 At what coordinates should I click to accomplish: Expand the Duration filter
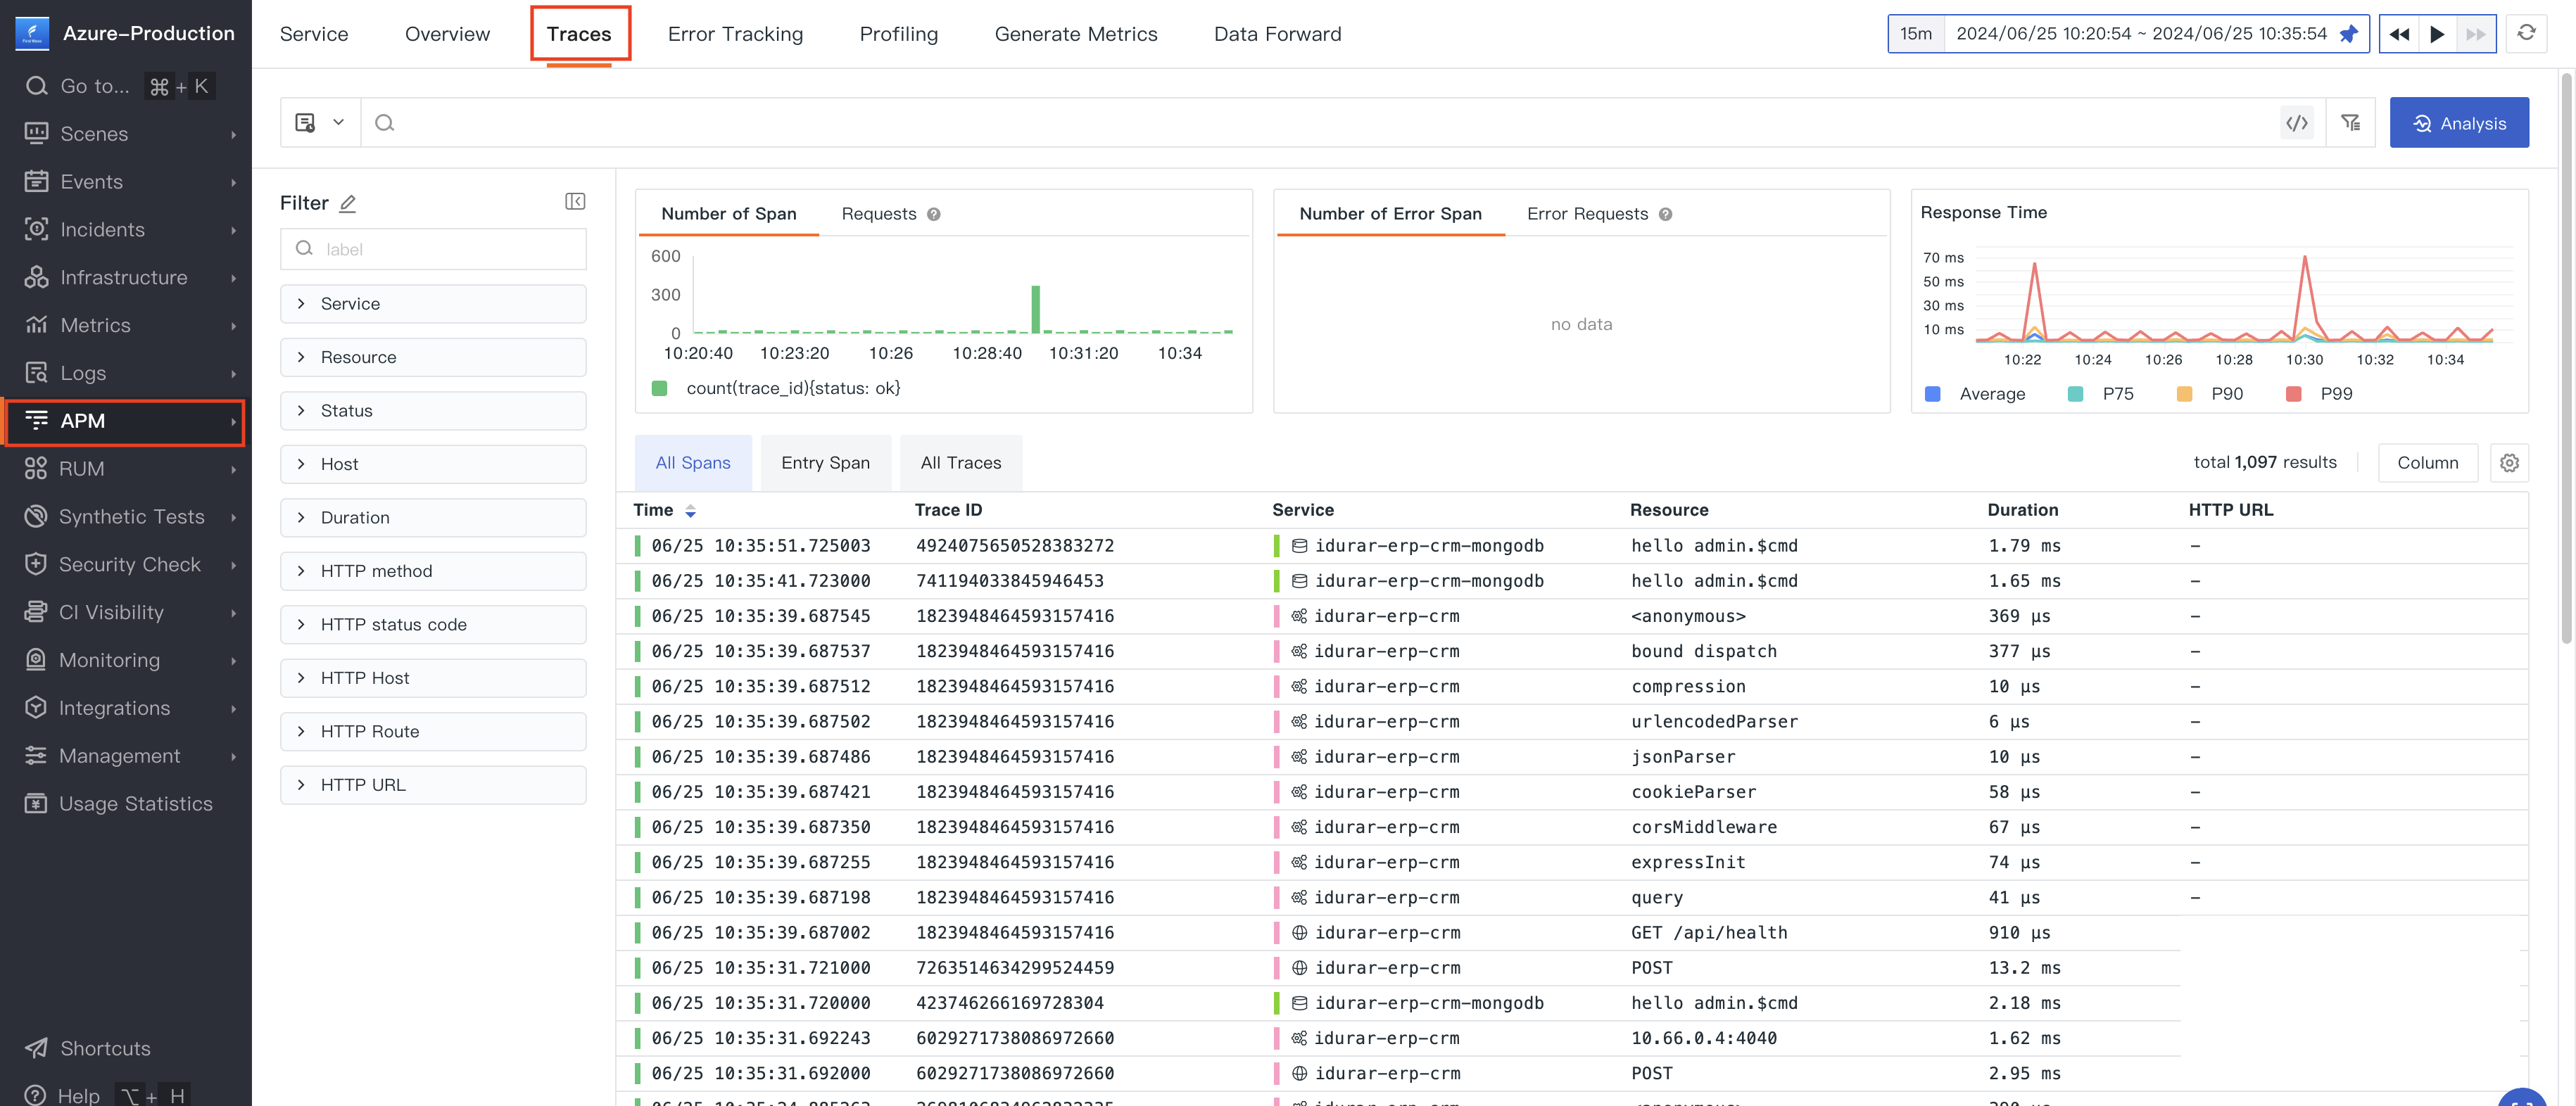tap(433, 518)
